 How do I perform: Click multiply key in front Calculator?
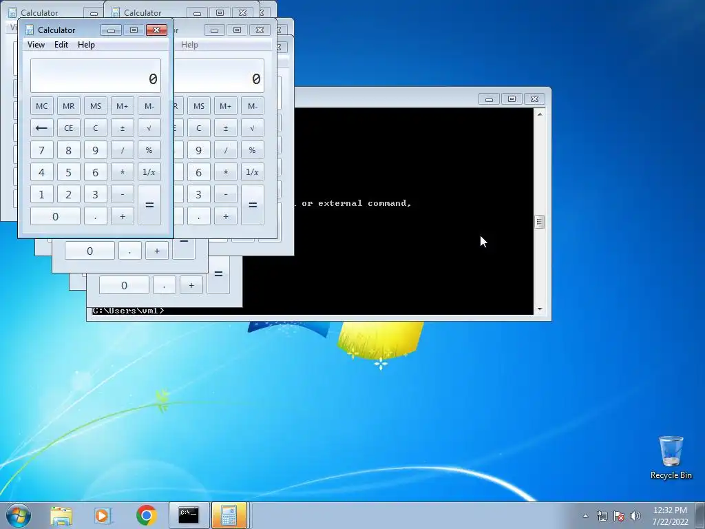click(x=123, y=172)
